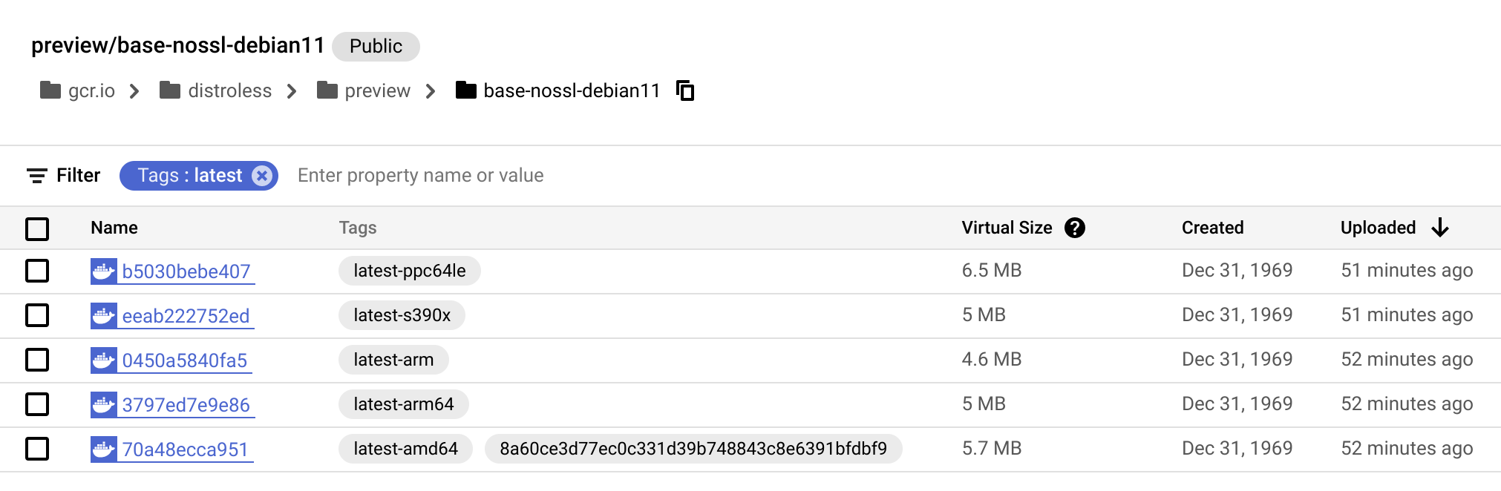Check the row for b5030bebe407
Screen dimensions: 1501x491
coord(37,271)
